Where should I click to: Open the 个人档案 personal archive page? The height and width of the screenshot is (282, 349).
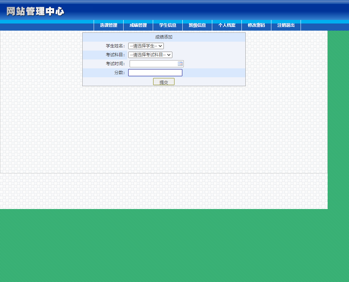(x=227, y=25)
